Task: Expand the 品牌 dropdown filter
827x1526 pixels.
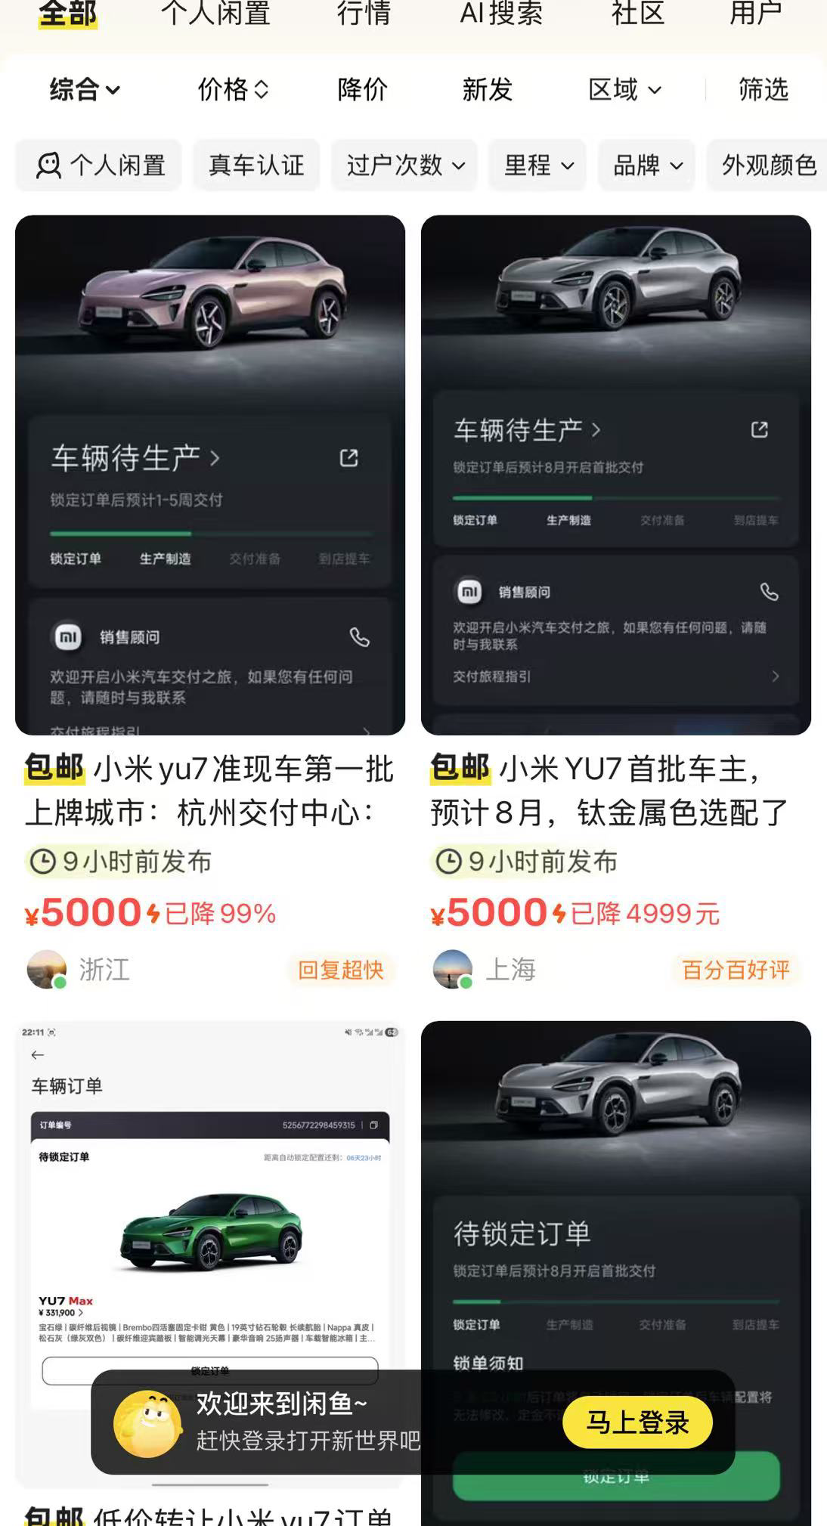Action: coord(647,165)
